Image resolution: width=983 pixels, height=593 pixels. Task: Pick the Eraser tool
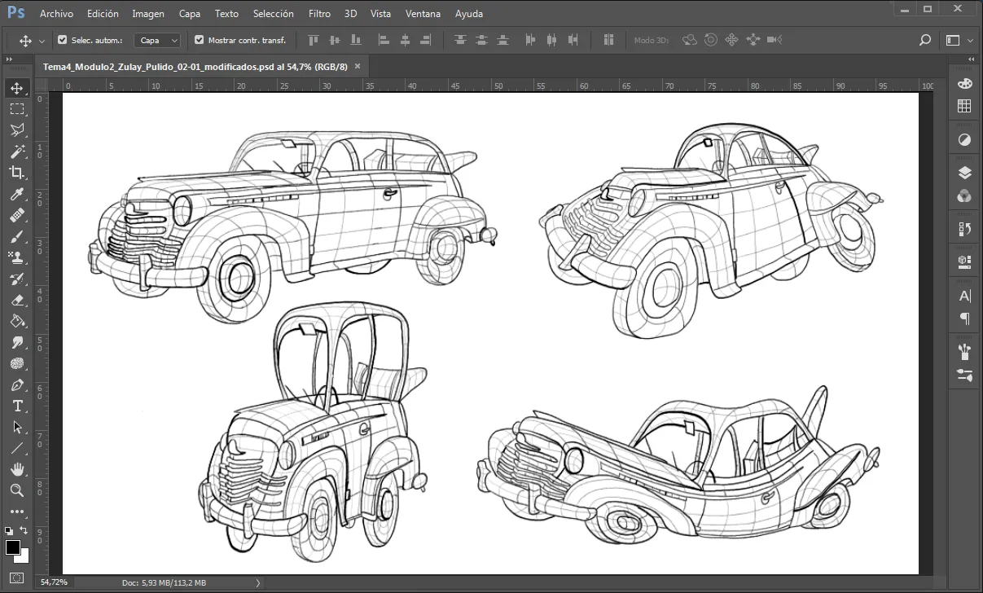click(x=16, y=300)
